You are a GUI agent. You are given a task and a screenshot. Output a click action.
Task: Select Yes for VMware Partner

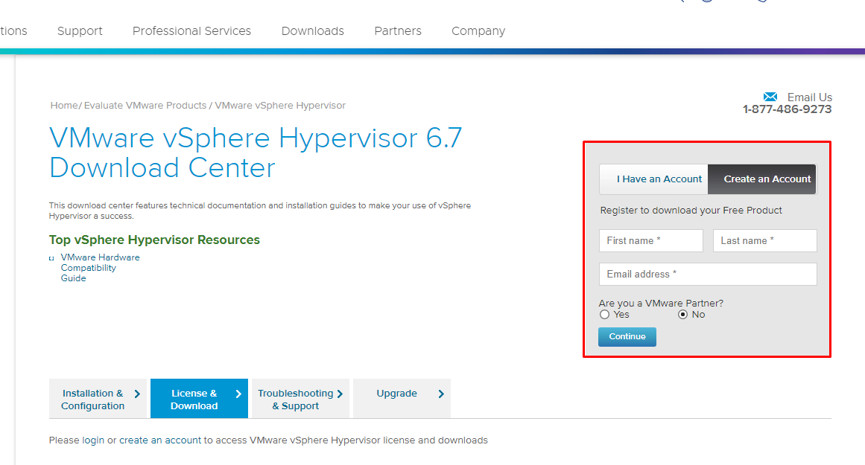605,315
